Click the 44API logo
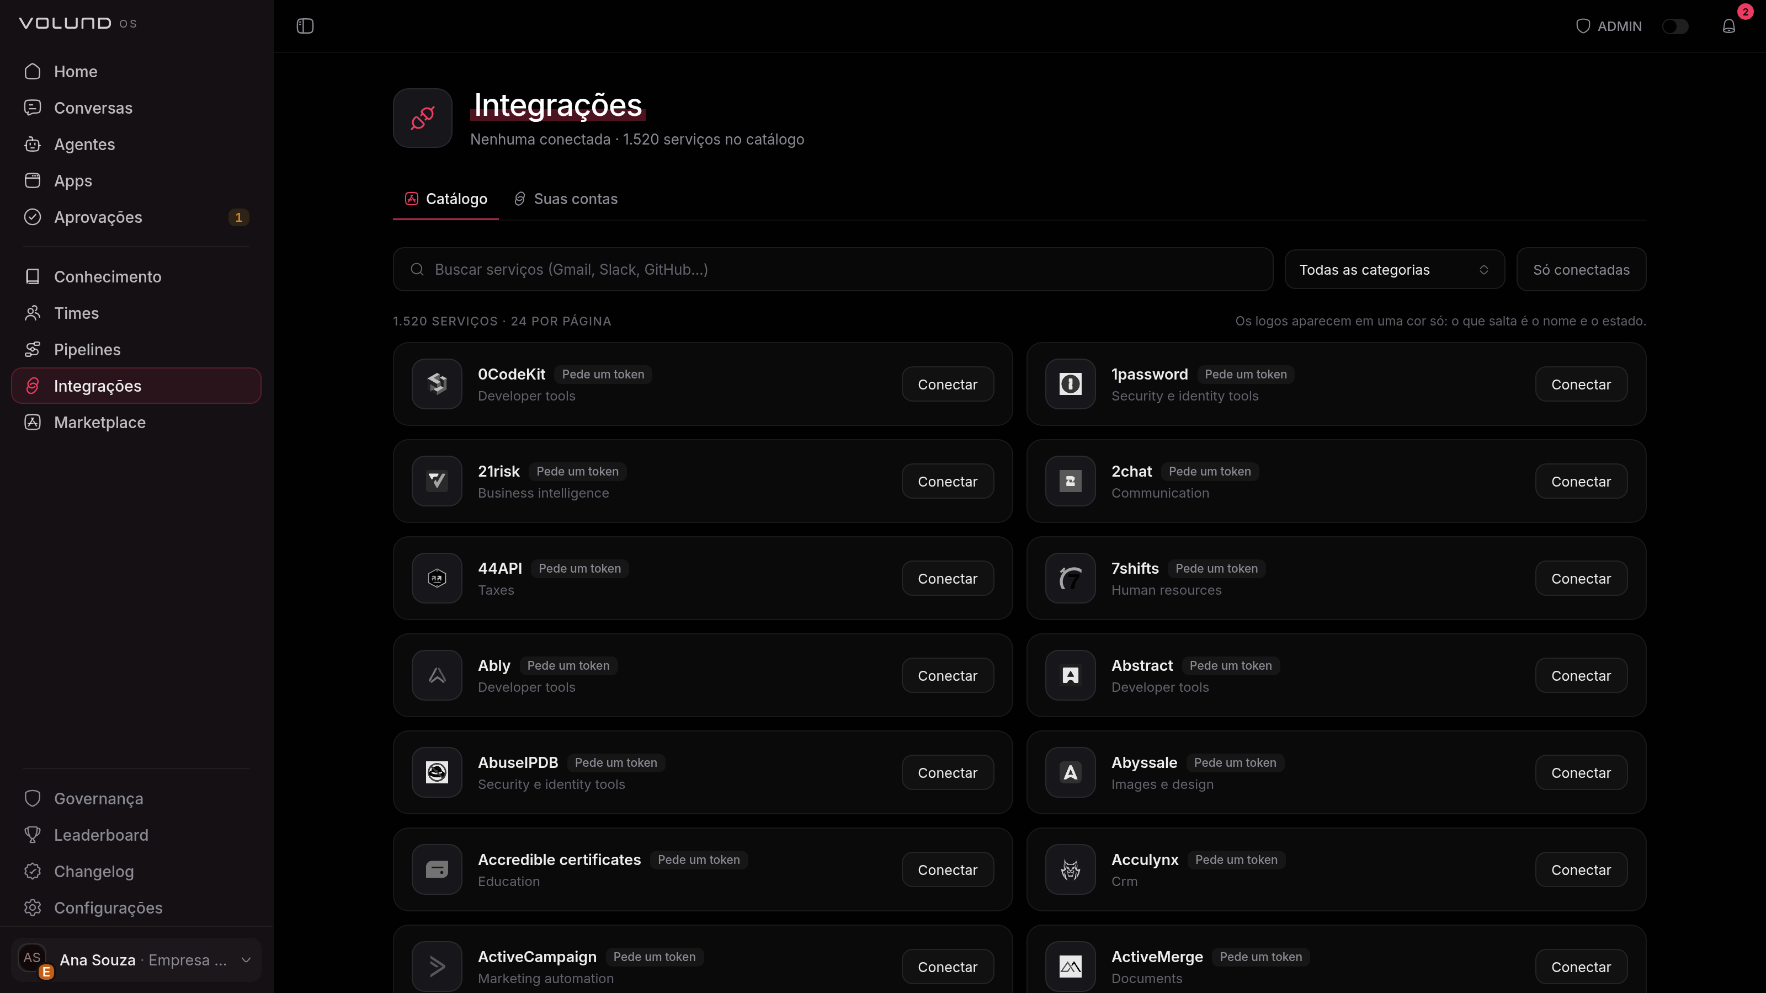This screenshot has height=993, width=1766. (x=437, y=578)
